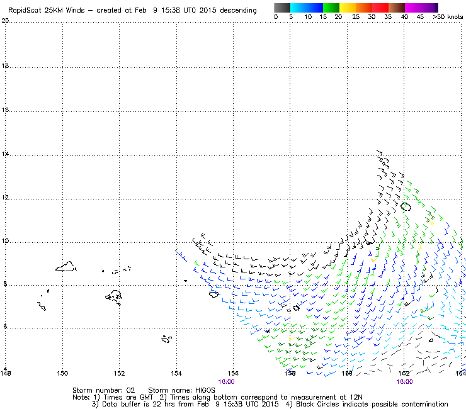Click the island outline at 150E near 9N
Viewport: 466px width, 409px height.
tap(66, 266)
